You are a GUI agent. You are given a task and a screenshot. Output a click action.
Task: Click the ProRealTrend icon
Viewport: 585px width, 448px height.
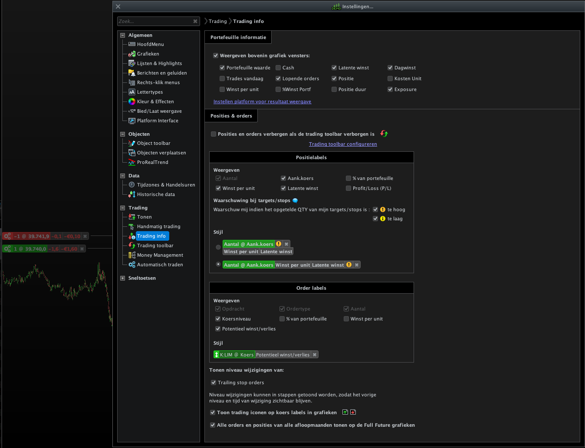click(132, 162)
